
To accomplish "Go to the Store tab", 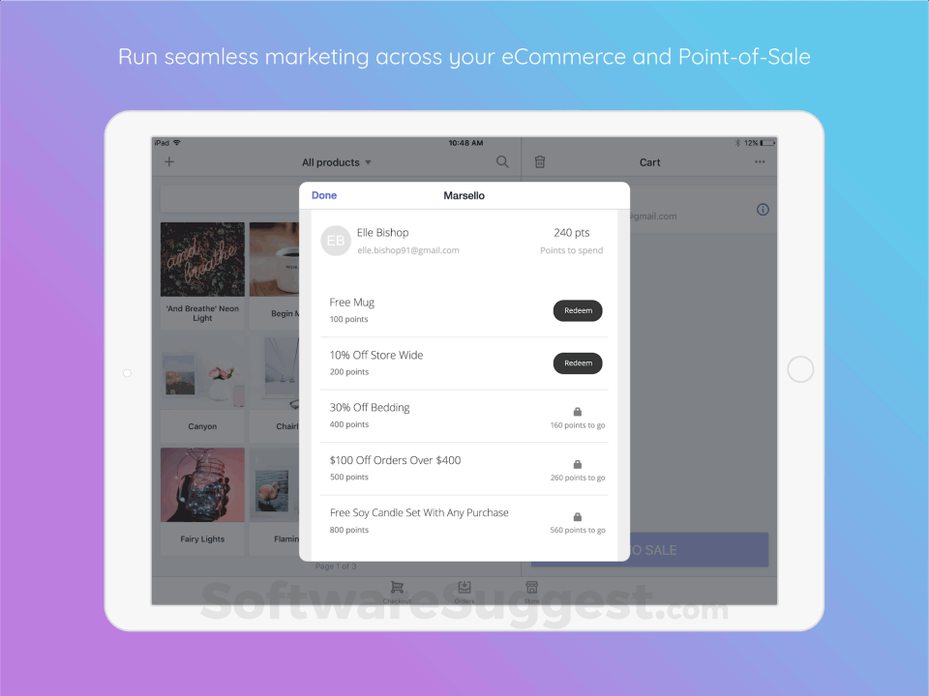I will (531, 592).
